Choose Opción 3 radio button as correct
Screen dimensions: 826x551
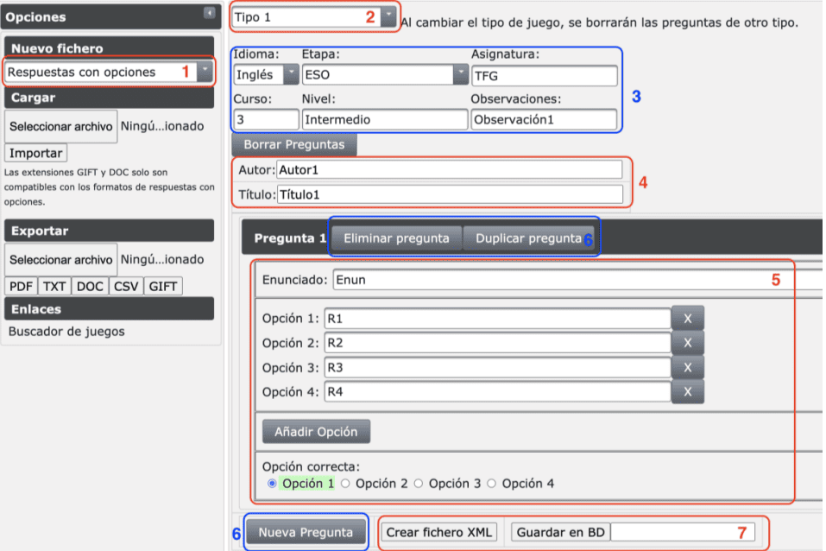[419, 484]
